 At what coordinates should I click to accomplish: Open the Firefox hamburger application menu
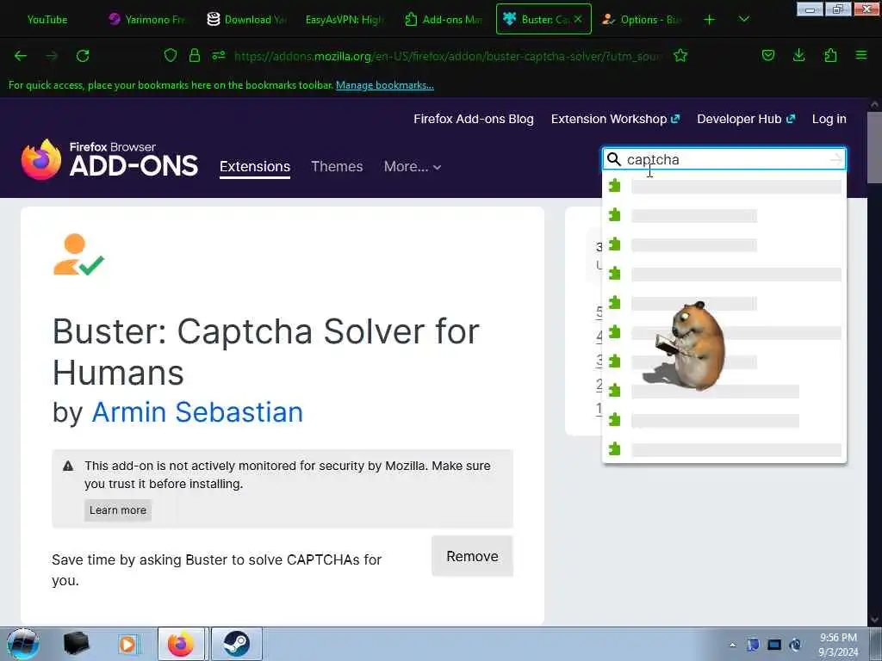pyautogui.click(x=861, y=55)
